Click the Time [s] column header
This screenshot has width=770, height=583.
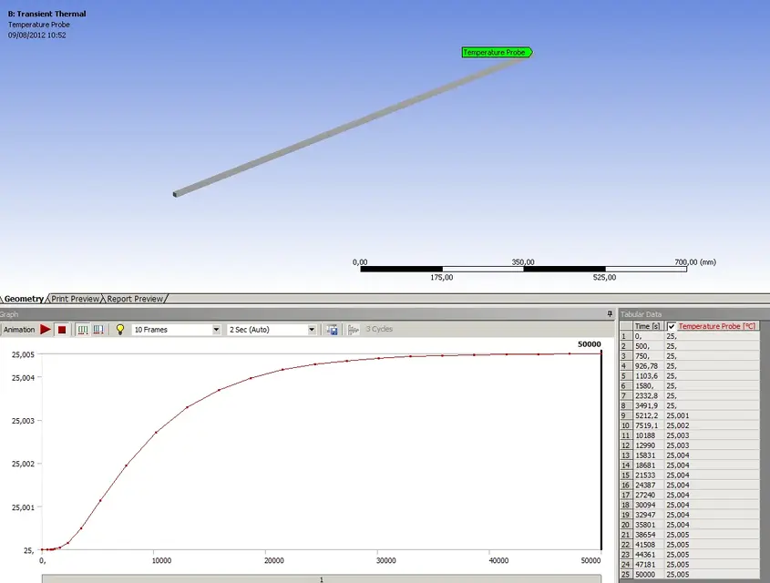point(648,326)
